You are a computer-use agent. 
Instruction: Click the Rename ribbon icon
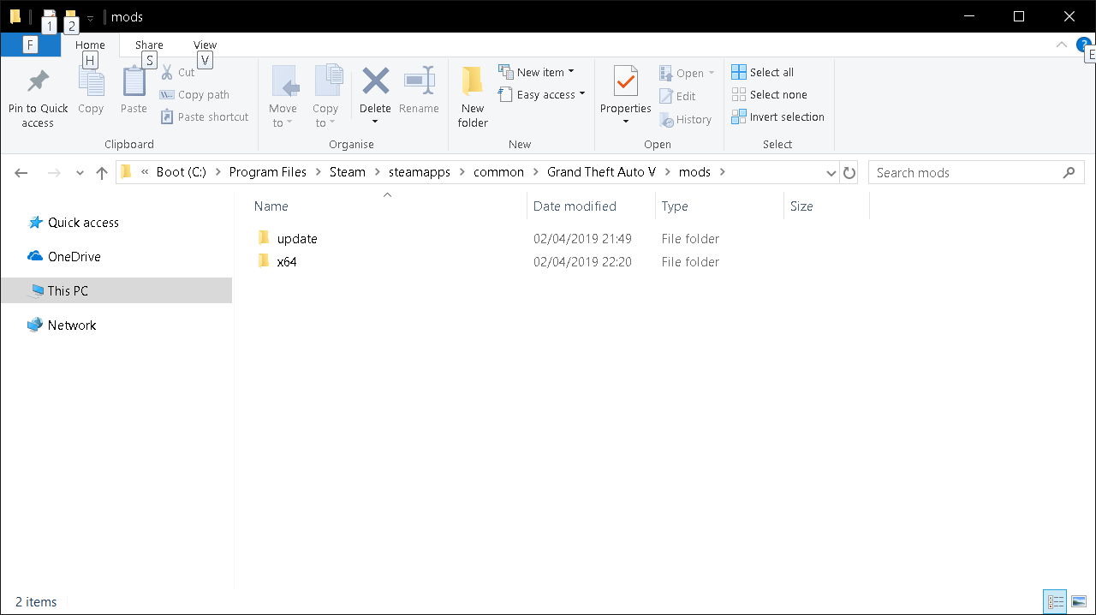tap(419, 82)
